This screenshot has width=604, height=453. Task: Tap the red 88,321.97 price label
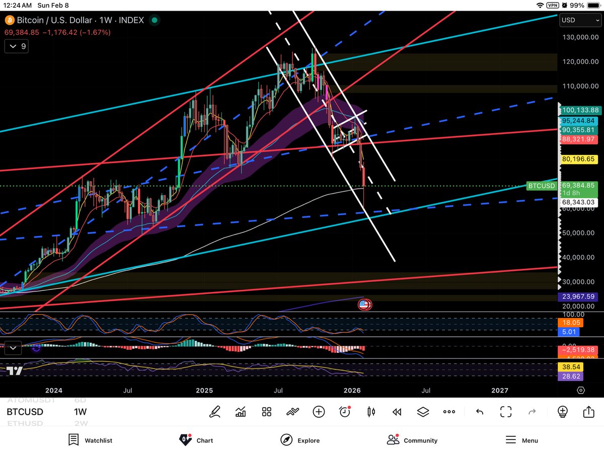(x=578, y=139)
